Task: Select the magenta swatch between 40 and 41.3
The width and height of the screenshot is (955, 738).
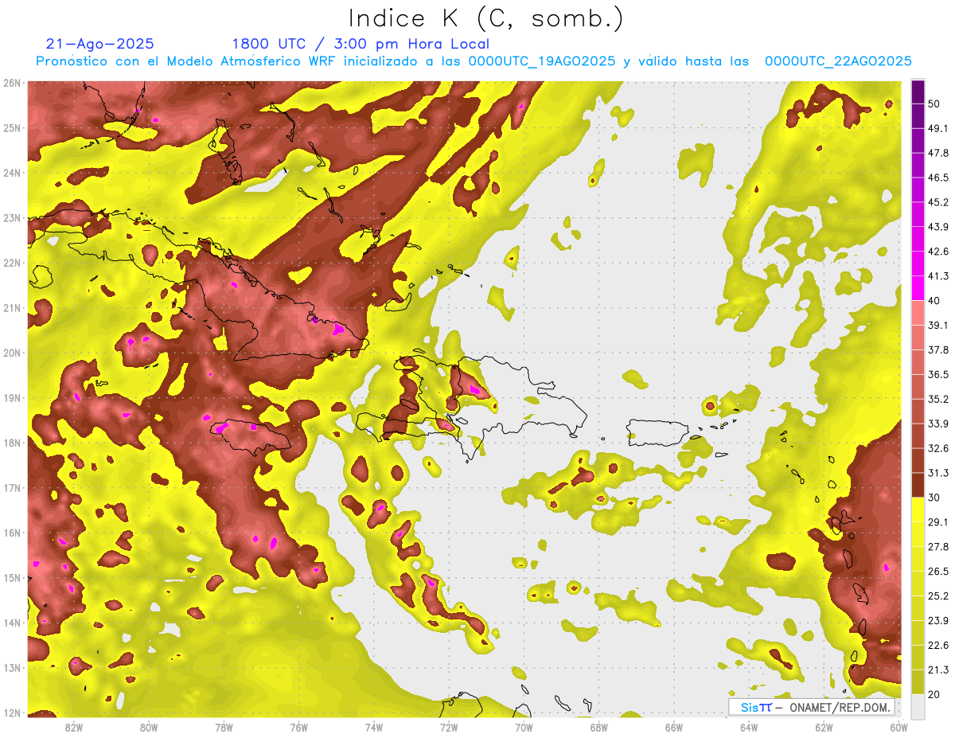Action: (918, 287)
